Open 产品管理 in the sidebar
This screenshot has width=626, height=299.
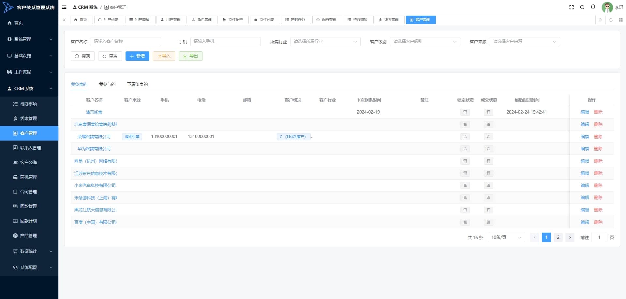[x=29, y=236]
